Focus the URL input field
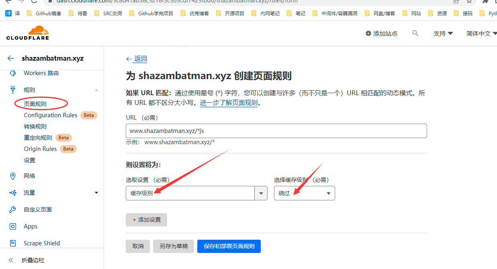This screenshot has height=269, width=497. 276,131
